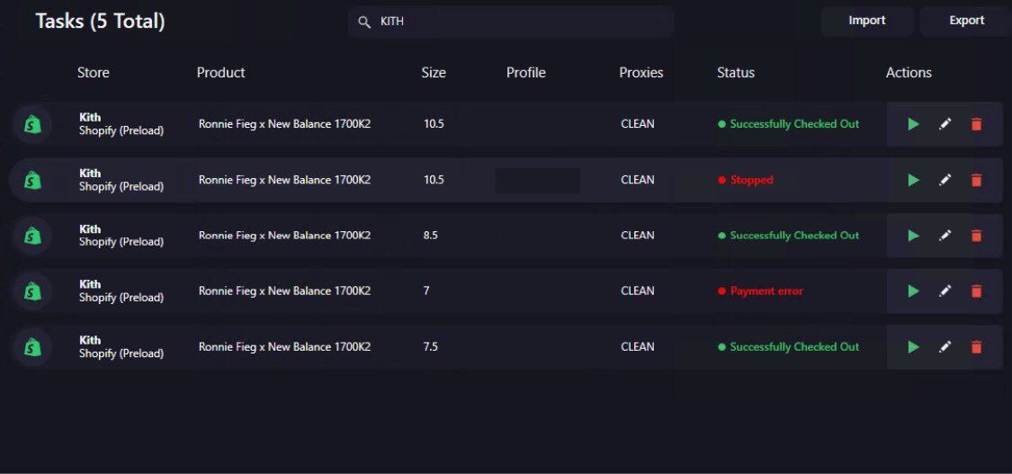1012x474 pixels.
Task: Click the redacted profile cell in Stopped row
Action: tap(538, 181)
